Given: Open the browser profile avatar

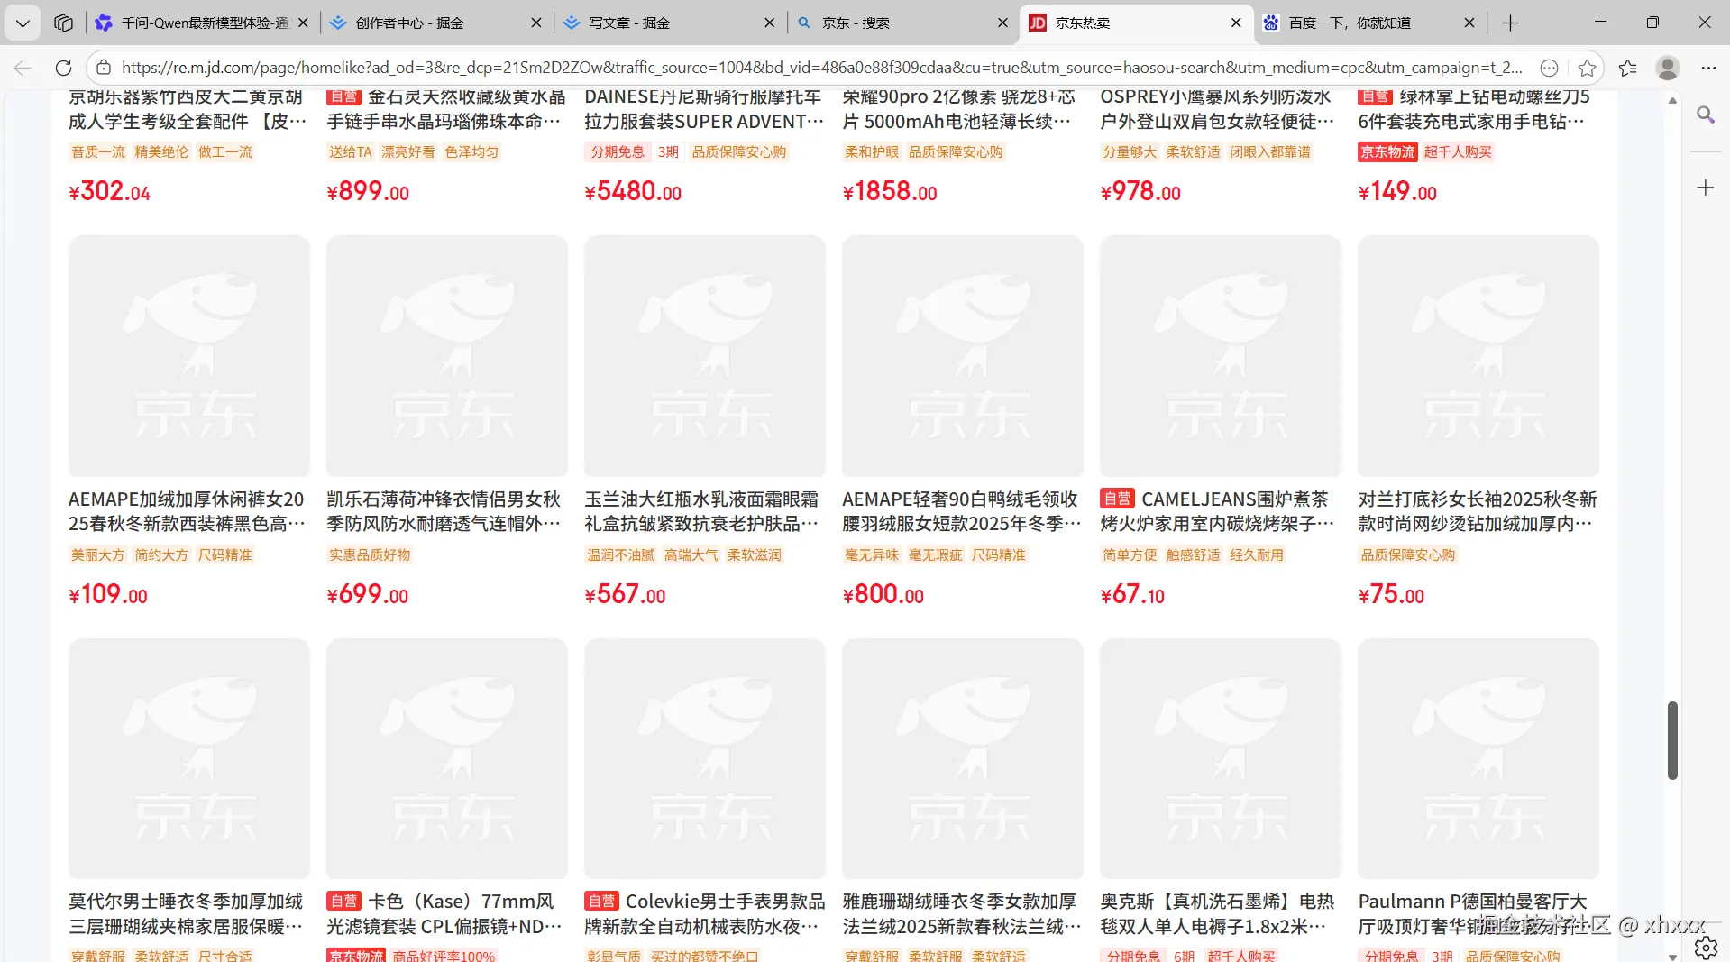Looking at the screenshot, I should 1668,68.
